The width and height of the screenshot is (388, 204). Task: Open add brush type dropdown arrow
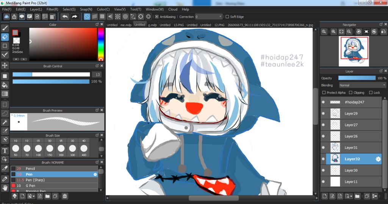pyautogui.click(x=34, y=196)
